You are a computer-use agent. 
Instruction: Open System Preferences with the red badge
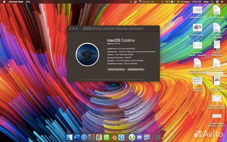coord(91,137)
